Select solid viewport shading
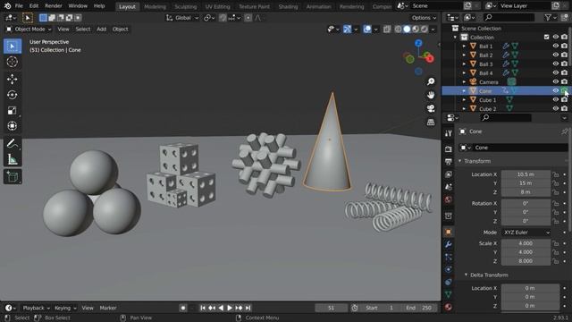This screenshot has height=322, width=572. [x=407, y=30]
